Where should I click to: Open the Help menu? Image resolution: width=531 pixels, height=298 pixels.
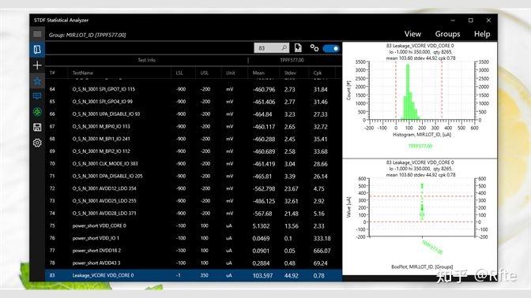click(482, 34)
